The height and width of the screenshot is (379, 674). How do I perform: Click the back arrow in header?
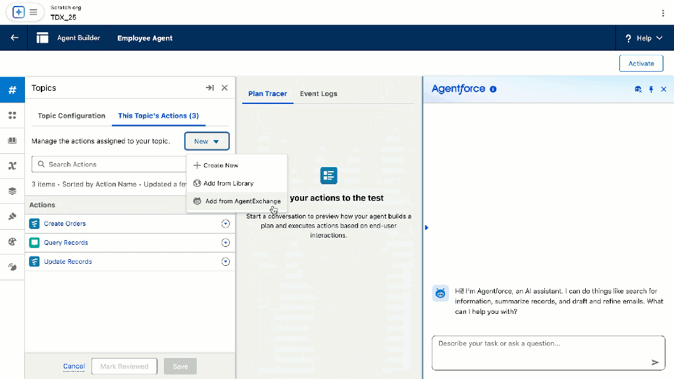14,38
